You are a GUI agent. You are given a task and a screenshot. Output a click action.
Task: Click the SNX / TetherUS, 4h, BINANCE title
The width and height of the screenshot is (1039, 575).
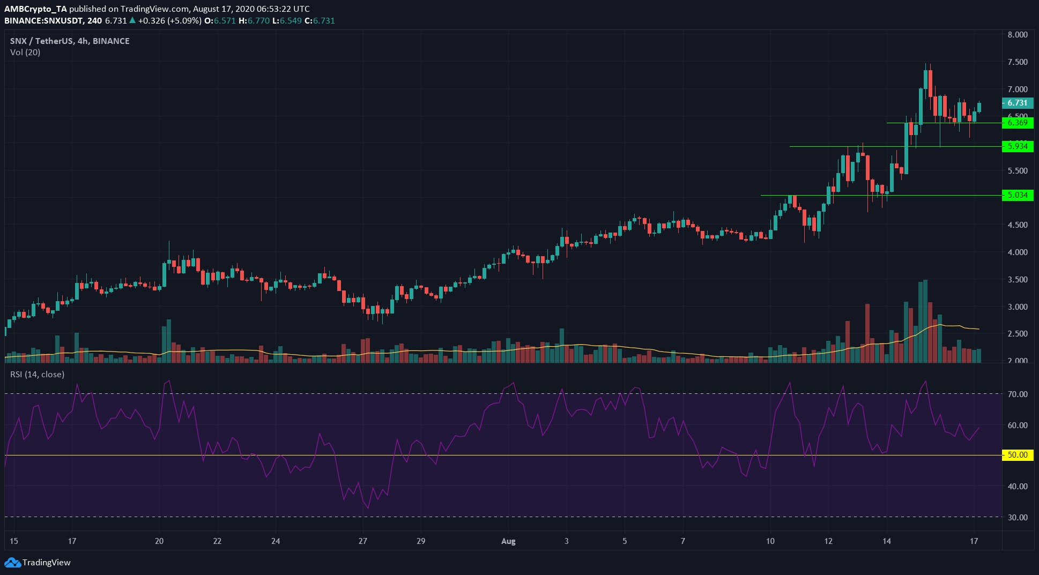(x=70, y=41)
